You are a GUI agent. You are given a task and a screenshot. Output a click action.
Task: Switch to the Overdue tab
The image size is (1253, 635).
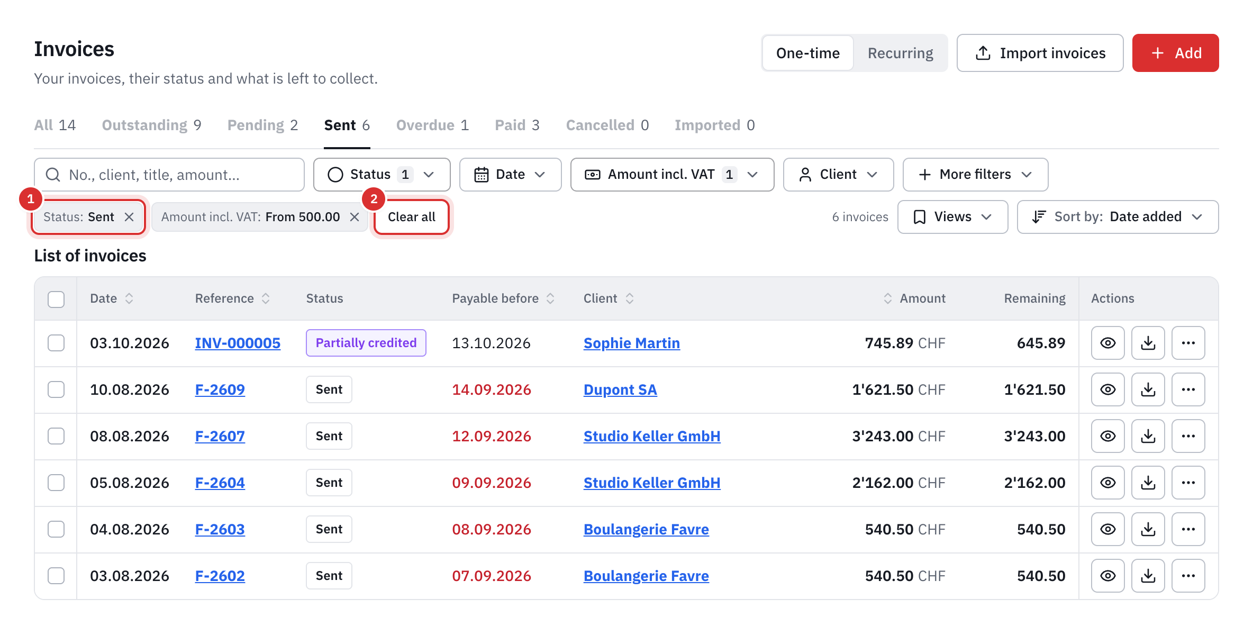pyautogui.click(x=432, y=125)
